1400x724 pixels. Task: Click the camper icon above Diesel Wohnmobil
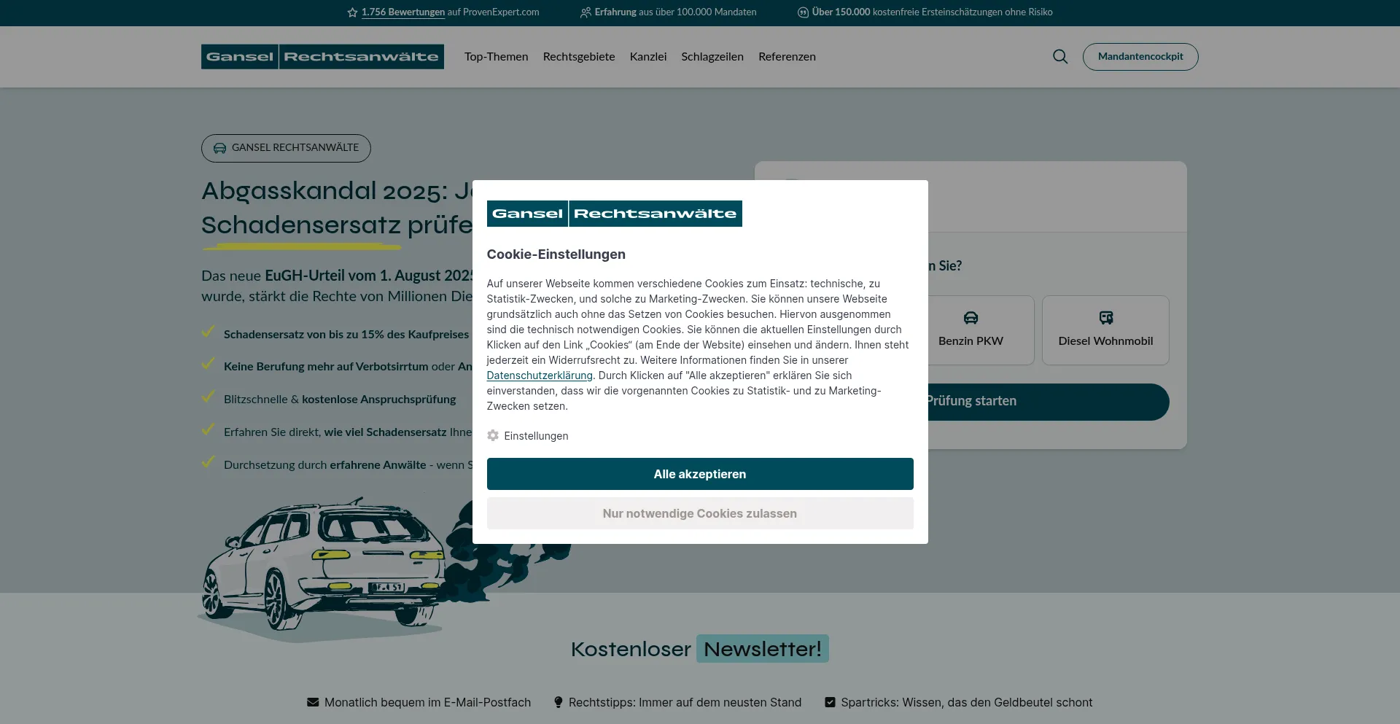click(x=1105, y=318)
